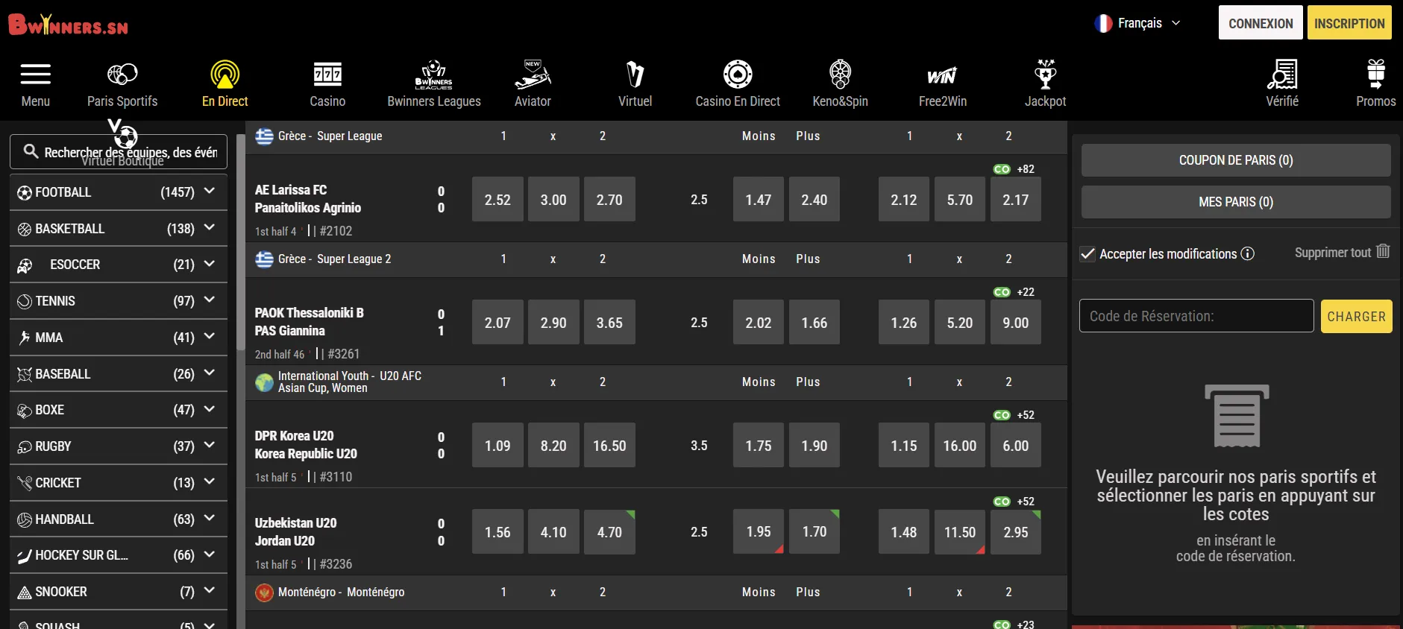Viewport: 1403px width, 629px height.
Task: Select odds 2.52 for AE Larissa FC
Action: click(x=498, y=200)
